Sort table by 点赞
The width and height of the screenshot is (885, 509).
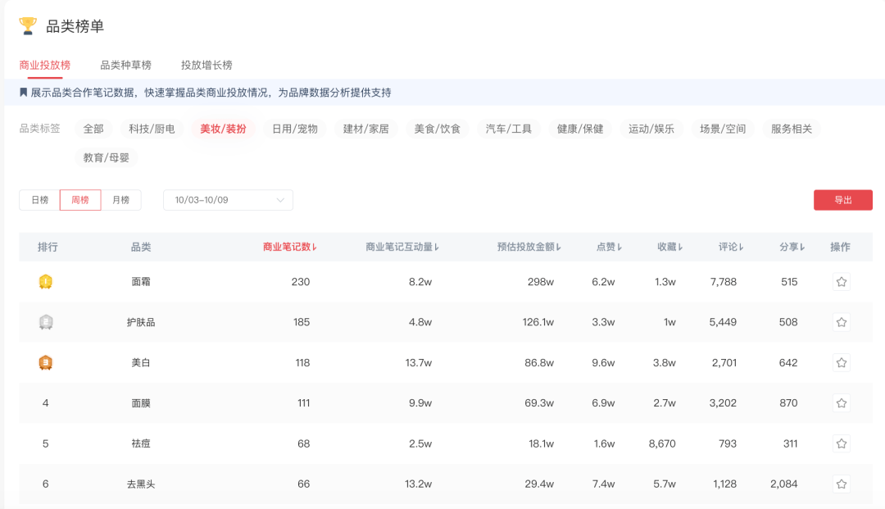pos(609,247)
